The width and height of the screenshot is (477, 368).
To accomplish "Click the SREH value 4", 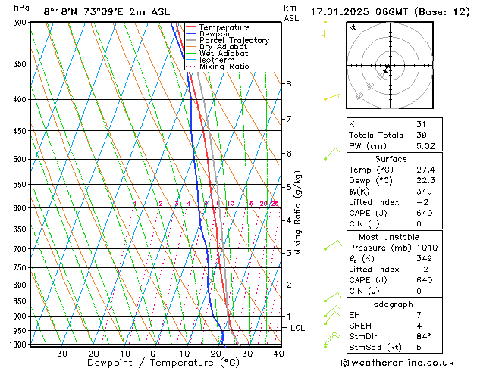I will click(x=419, y=326).
